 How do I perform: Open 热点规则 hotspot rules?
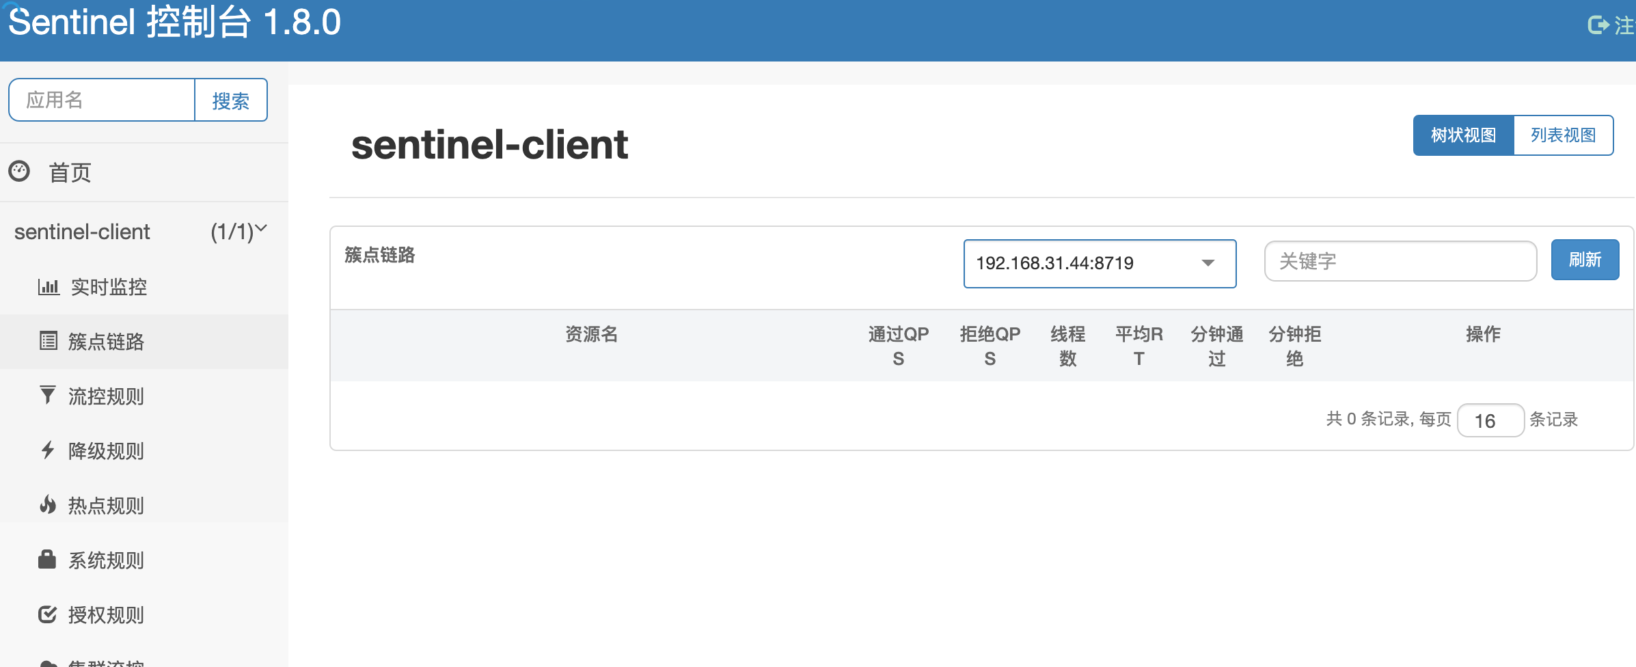pos(106,506)
